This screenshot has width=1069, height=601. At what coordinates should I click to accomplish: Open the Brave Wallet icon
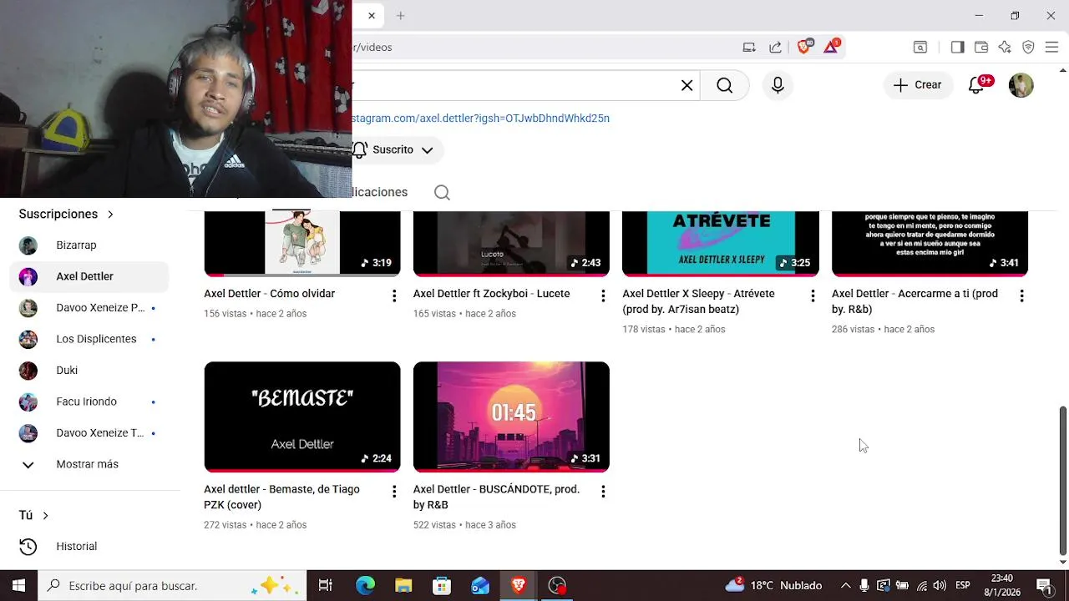pos(981,48)
